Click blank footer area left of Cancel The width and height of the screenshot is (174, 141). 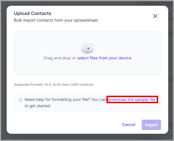67,125
